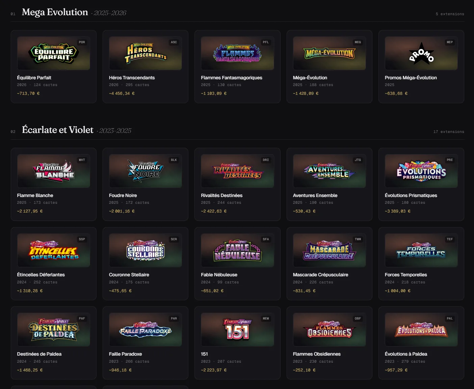Select the ~831,45 € price
This screenshot has width=474, height=389.
(304, 291)
